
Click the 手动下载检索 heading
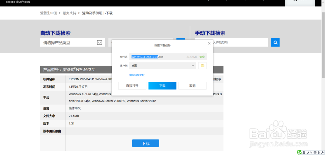pos(210,33)
